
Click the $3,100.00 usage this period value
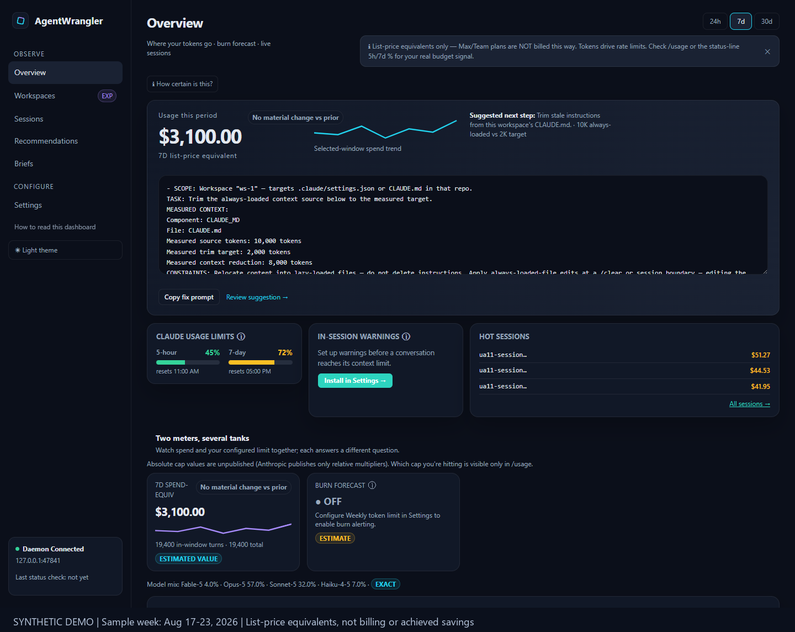[x=200, y=136]
